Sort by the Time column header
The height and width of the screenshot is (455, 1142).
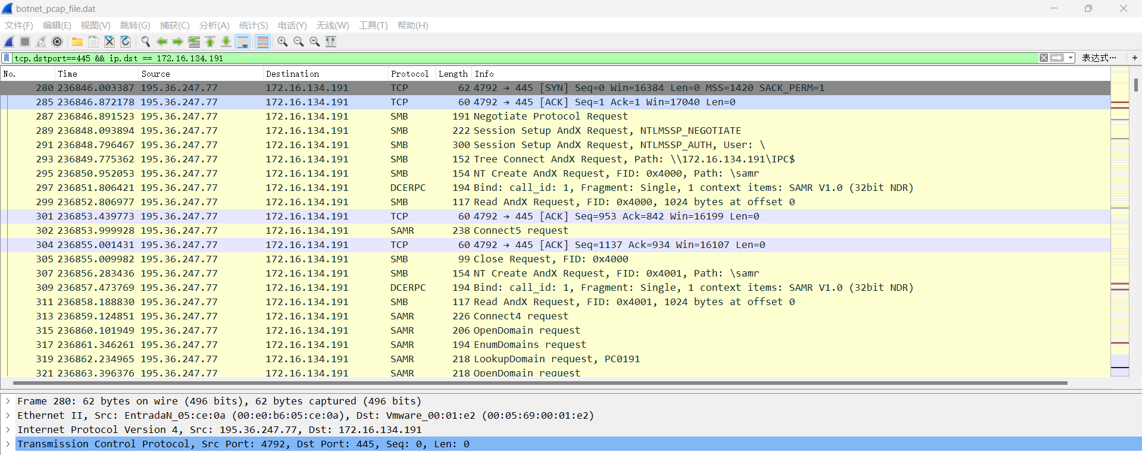coord(96,74)
